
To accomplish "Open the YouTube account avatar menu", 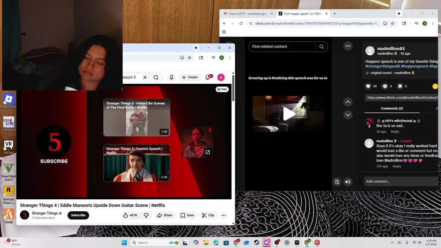I will click(x=221, y=77).
